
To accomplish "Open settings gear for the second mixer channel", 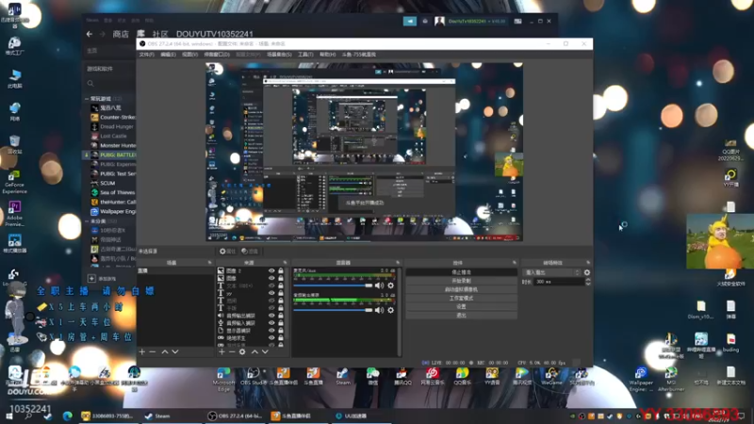I will 390,310.
